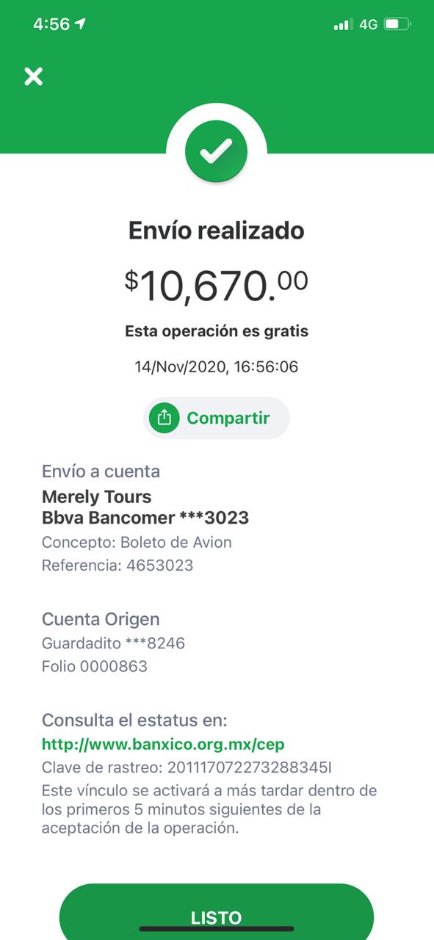This screenshot has width=434, height=940.
Task: Tap the cellular signal bars icon
Action: pyautogui.click(x=343, y=25)
